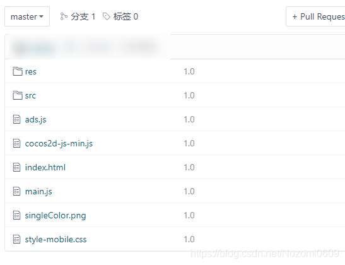The height and width of the screenshot is (265, 345).
Task: Click commit message 1.0 in src row
Action: click(189, 95)
